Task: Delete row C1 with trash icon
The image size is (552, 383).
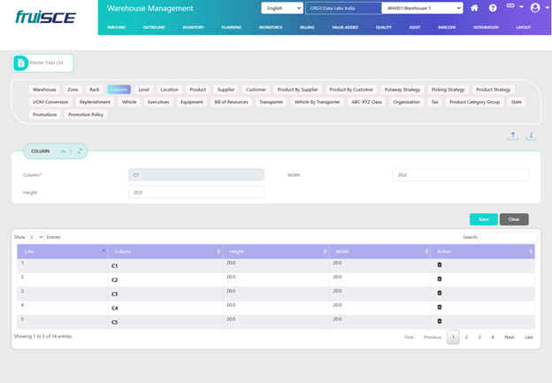Action: (440, 264)
